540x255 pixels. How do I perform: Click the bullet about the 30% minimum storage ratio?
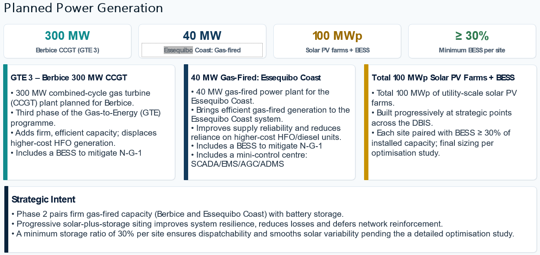tap(263, 234)
